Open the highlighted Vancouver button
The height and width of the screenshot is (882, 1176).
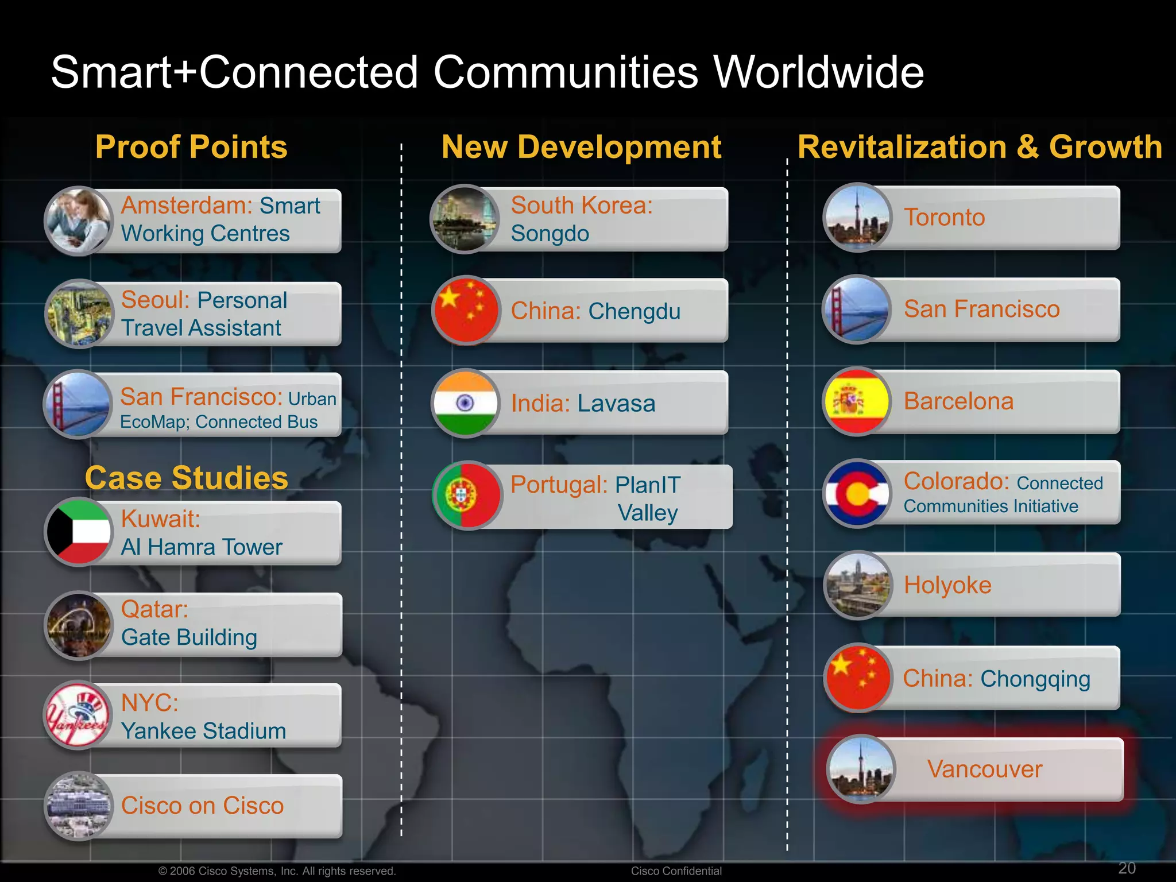point(984,769)
